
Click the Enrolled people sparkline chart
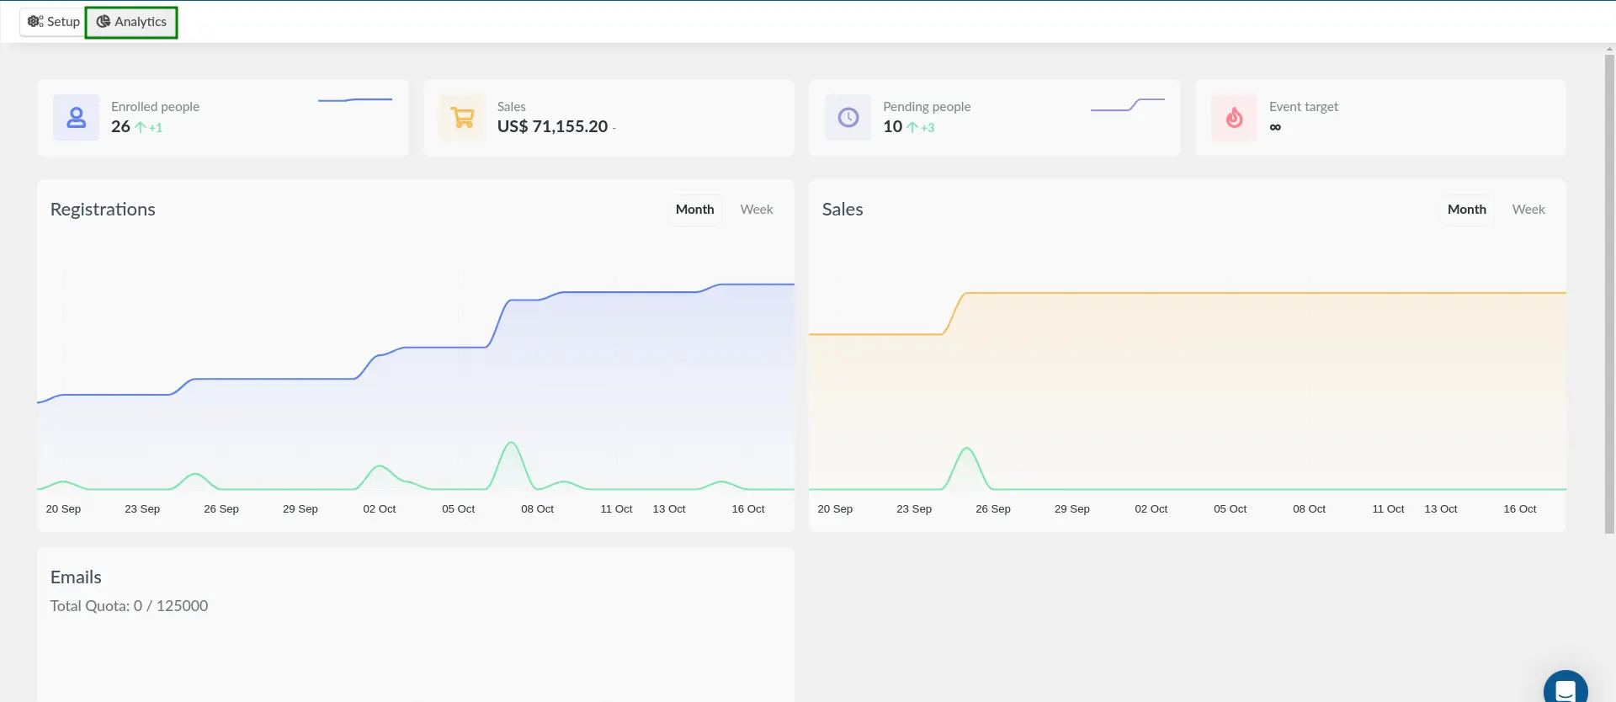pyautogui.click(x=355, y=100)
